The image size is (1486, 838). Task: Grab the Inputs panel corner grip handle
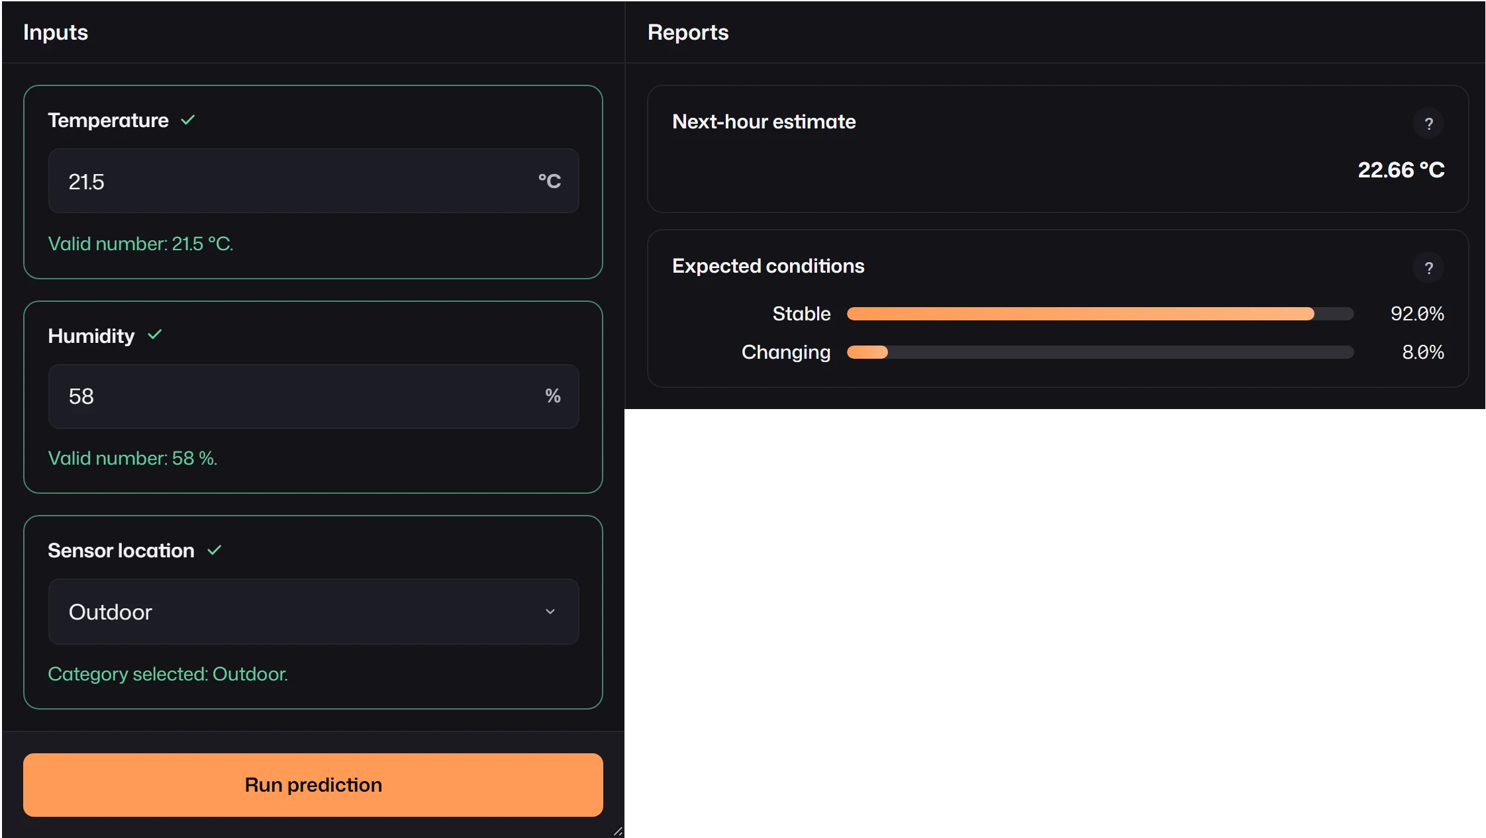[x=618, y=831]
